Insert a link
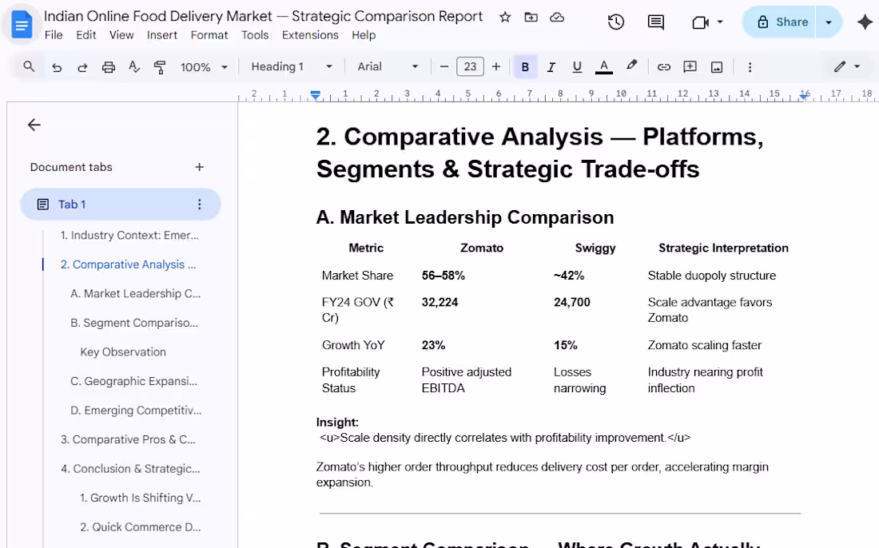Viewport: 879px width, 548px height. pyautogui.click(x=664, y=67)
